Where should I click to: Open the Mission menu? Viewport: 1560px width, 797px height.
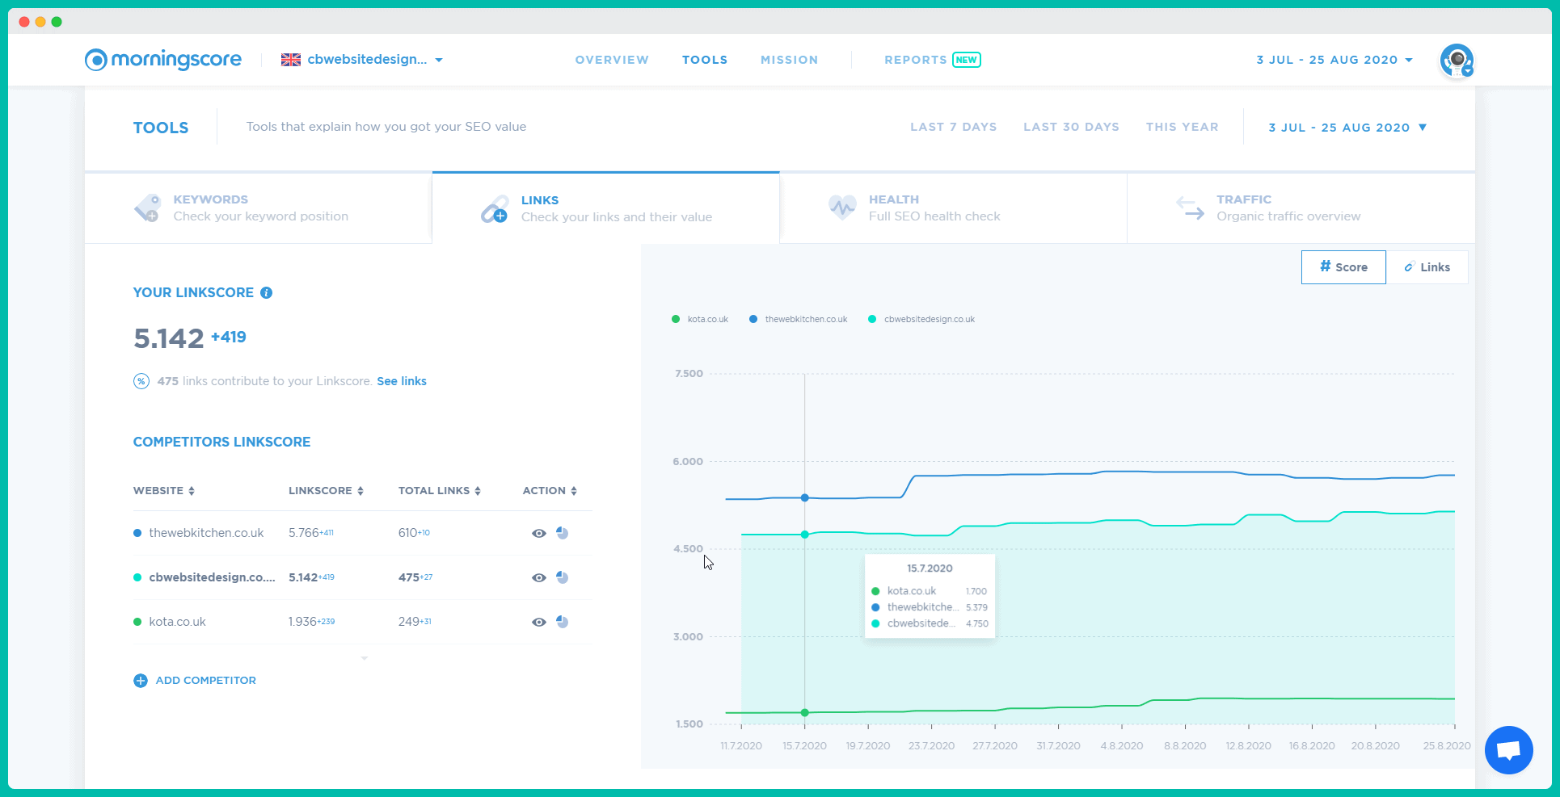coord(790,60)
